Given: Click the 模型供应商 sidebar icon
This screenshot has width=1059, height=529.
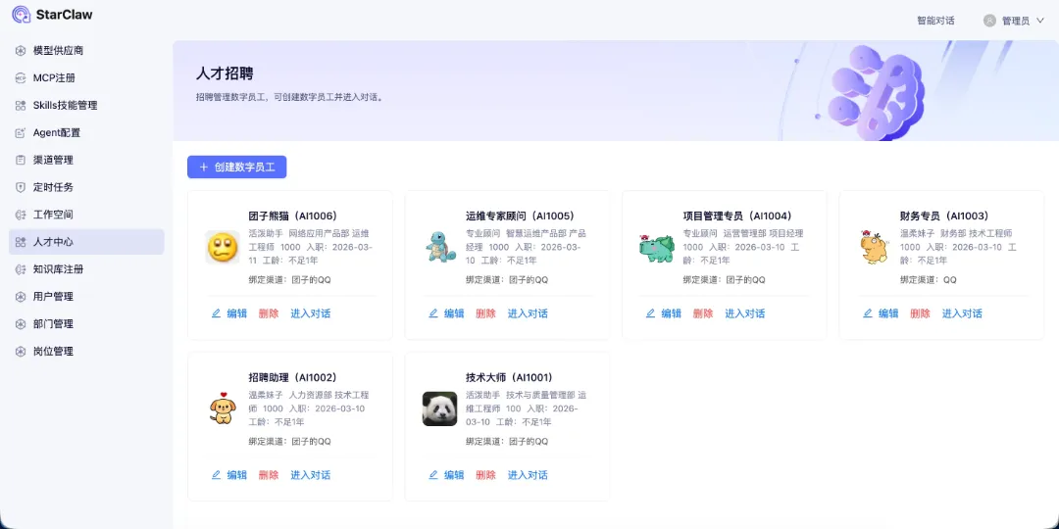Looking at the screenshot, I should pos(21,51).
